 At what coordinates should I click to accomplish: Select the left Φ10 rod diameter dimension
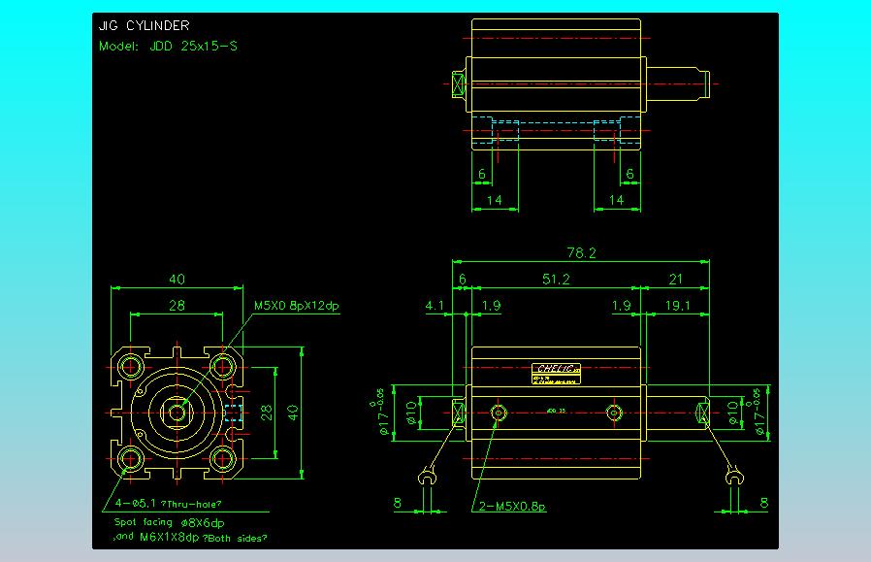click(x=411, y=413)
